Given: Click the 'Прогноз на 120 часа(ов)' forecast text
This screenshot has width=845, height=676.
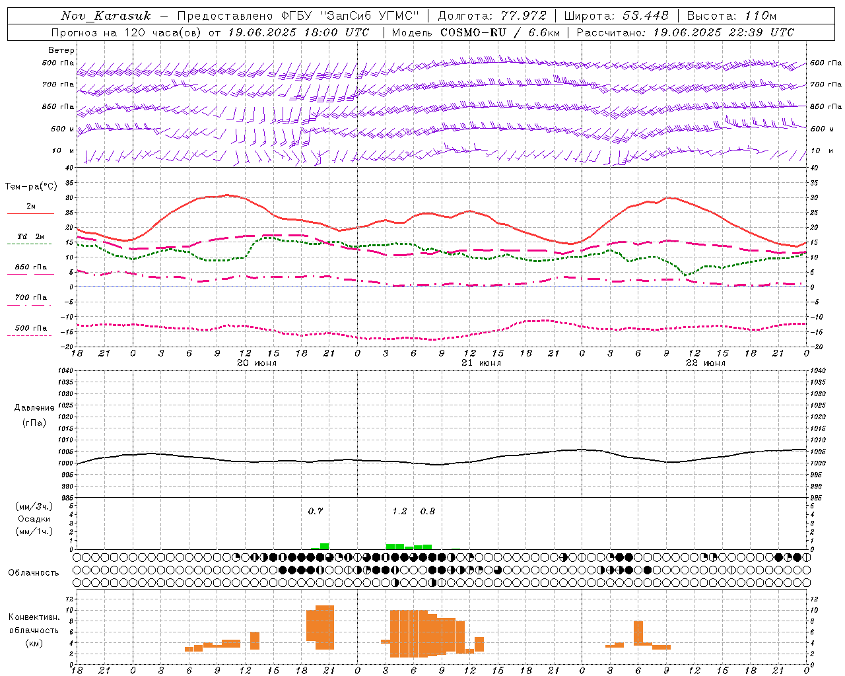Looking at the screenshot, I should pos(127,32).
